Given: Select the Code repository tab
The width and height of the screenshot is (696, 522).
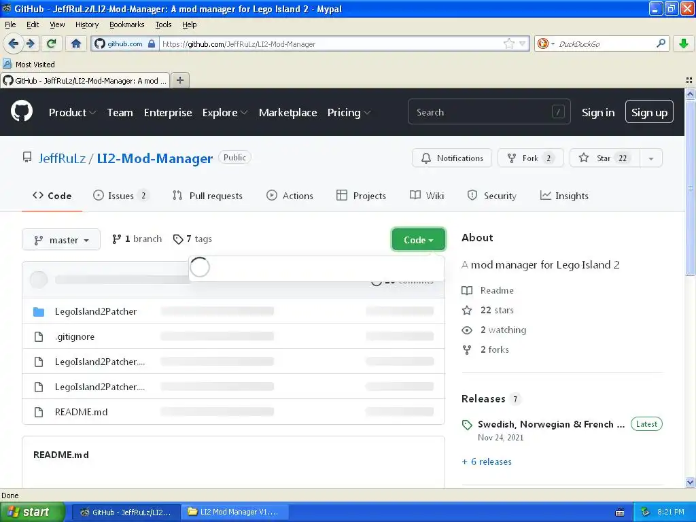Looking at the screenshot, I should coord(52,196).
